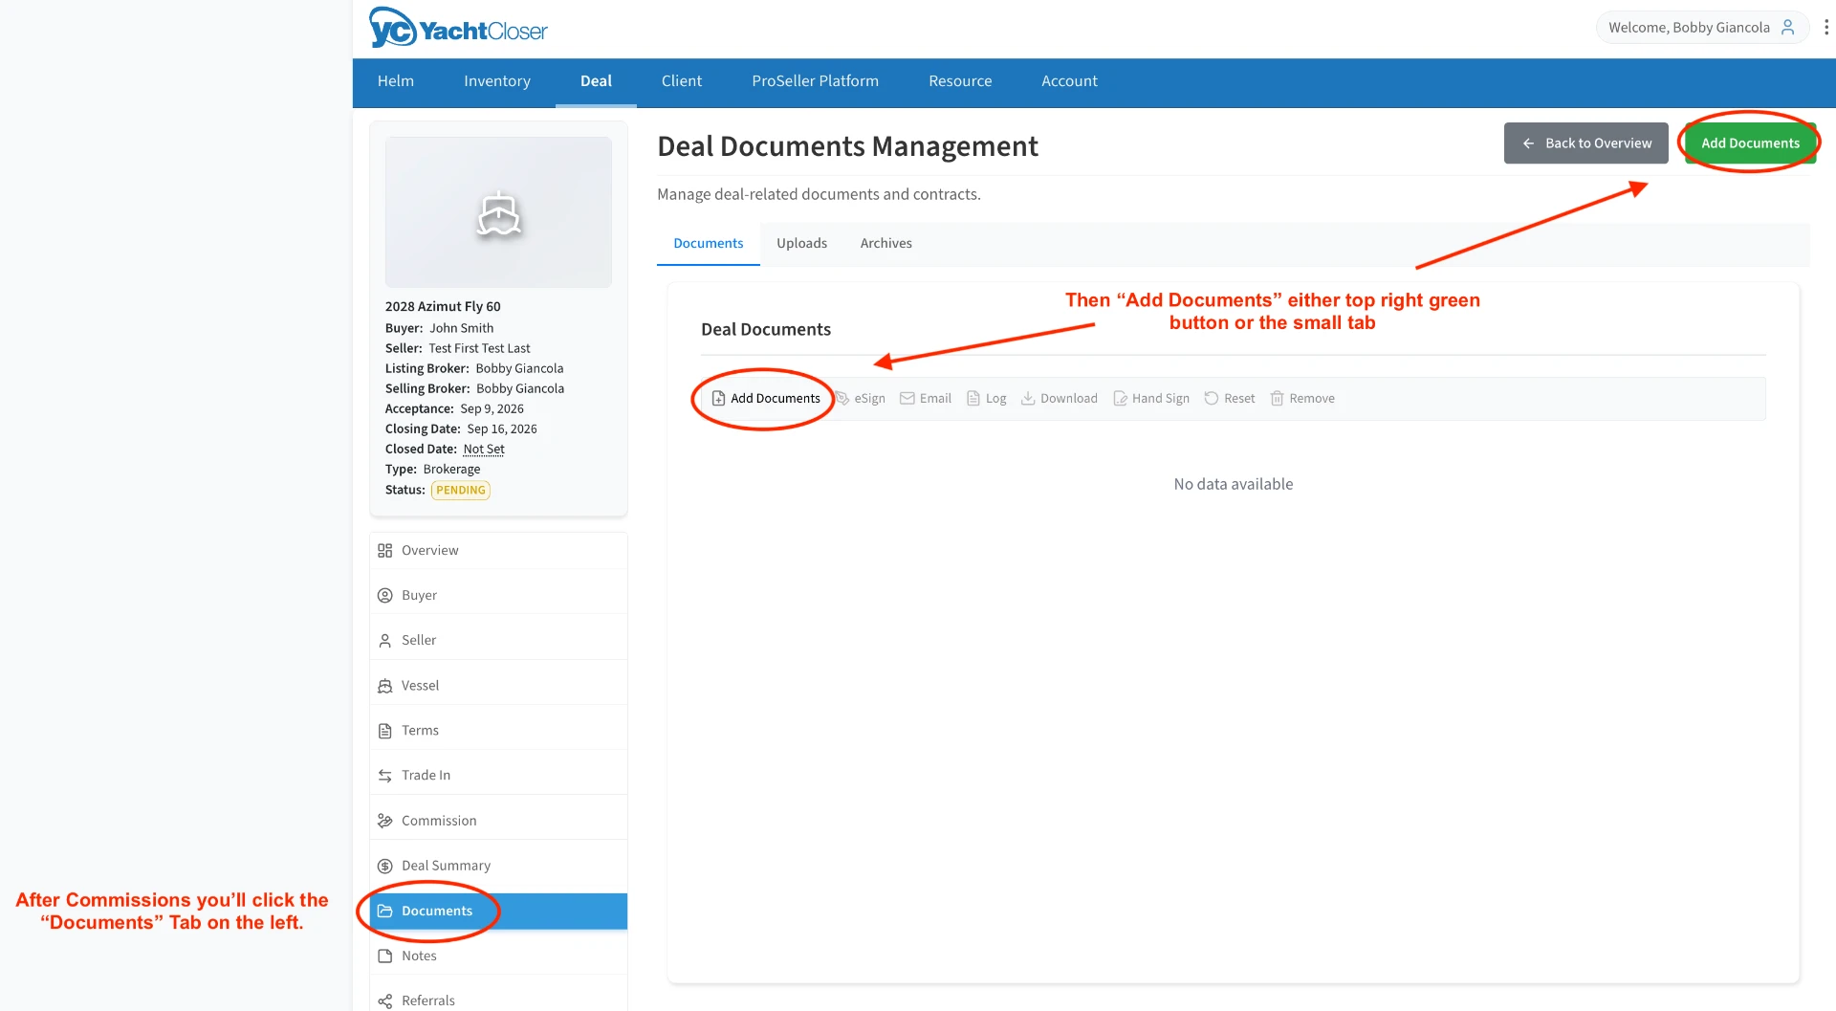Open the Deal Summary sidebar section

click(498, 867)
